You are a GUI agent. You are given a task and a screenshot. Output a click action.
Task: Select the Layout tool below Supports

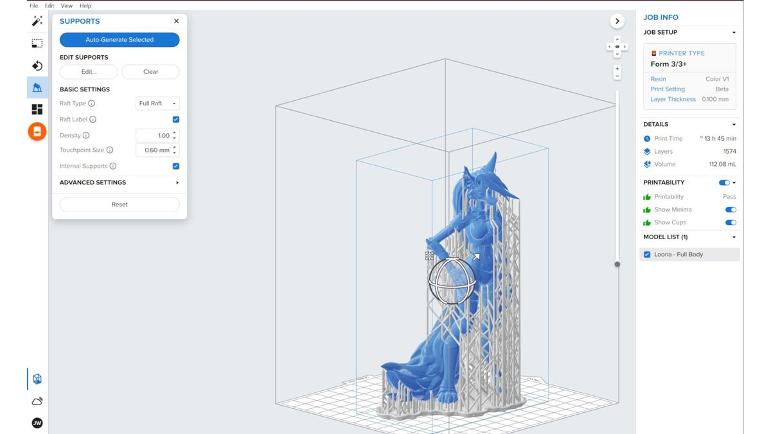pos(37,109)
